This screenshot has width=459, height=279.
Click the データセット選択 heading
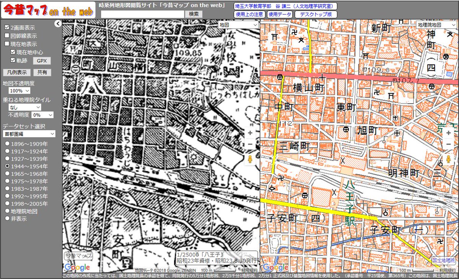pyautogui.click(x=24, y=126)
